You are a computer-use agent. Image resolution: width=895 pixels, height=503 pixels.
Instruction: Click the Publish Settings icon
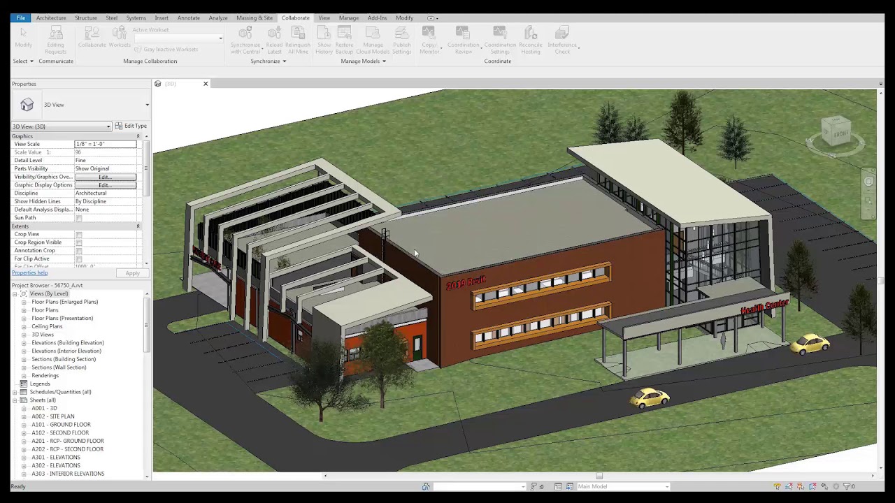coord(401,34)
